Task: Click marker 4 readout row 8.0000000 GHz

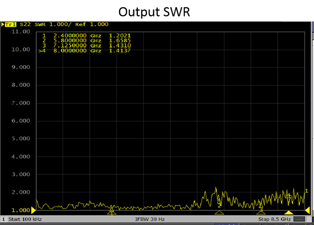Action: (86, 51)
